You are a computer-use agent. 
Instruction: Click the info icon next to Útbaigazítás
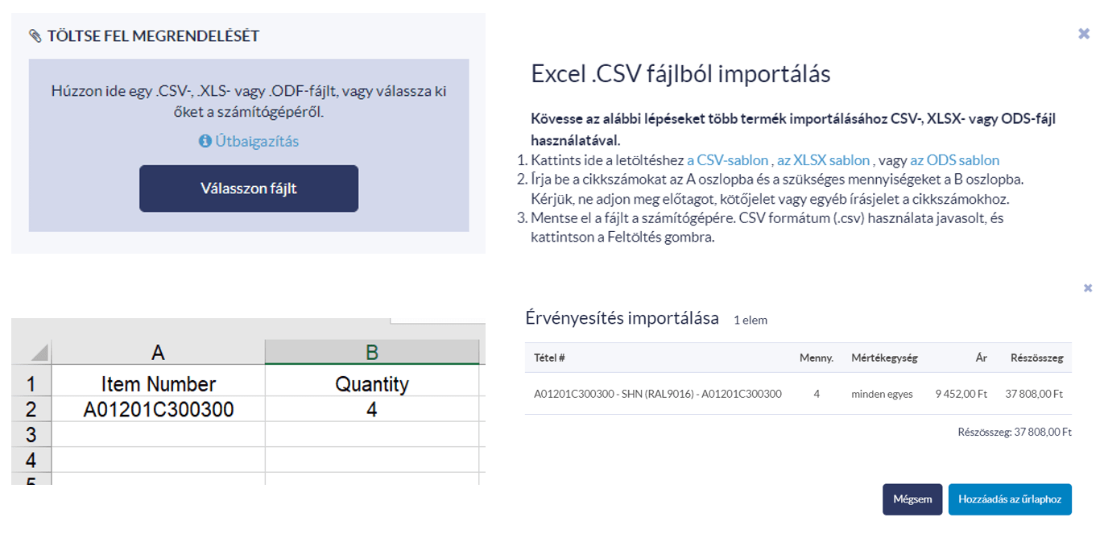[205, 141]
